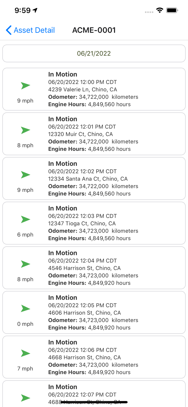Image resolution: width=188 pixels, height=407 pixels.
Task: Open the 06/21/2022 date picker
Action: click(94, 53)
